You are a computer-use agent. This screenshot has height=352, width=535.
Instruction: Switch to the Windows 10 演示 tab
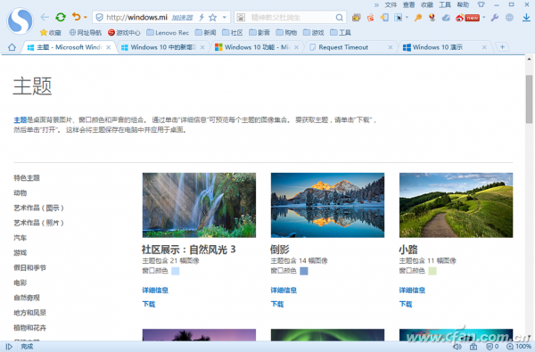click(445, 47)
